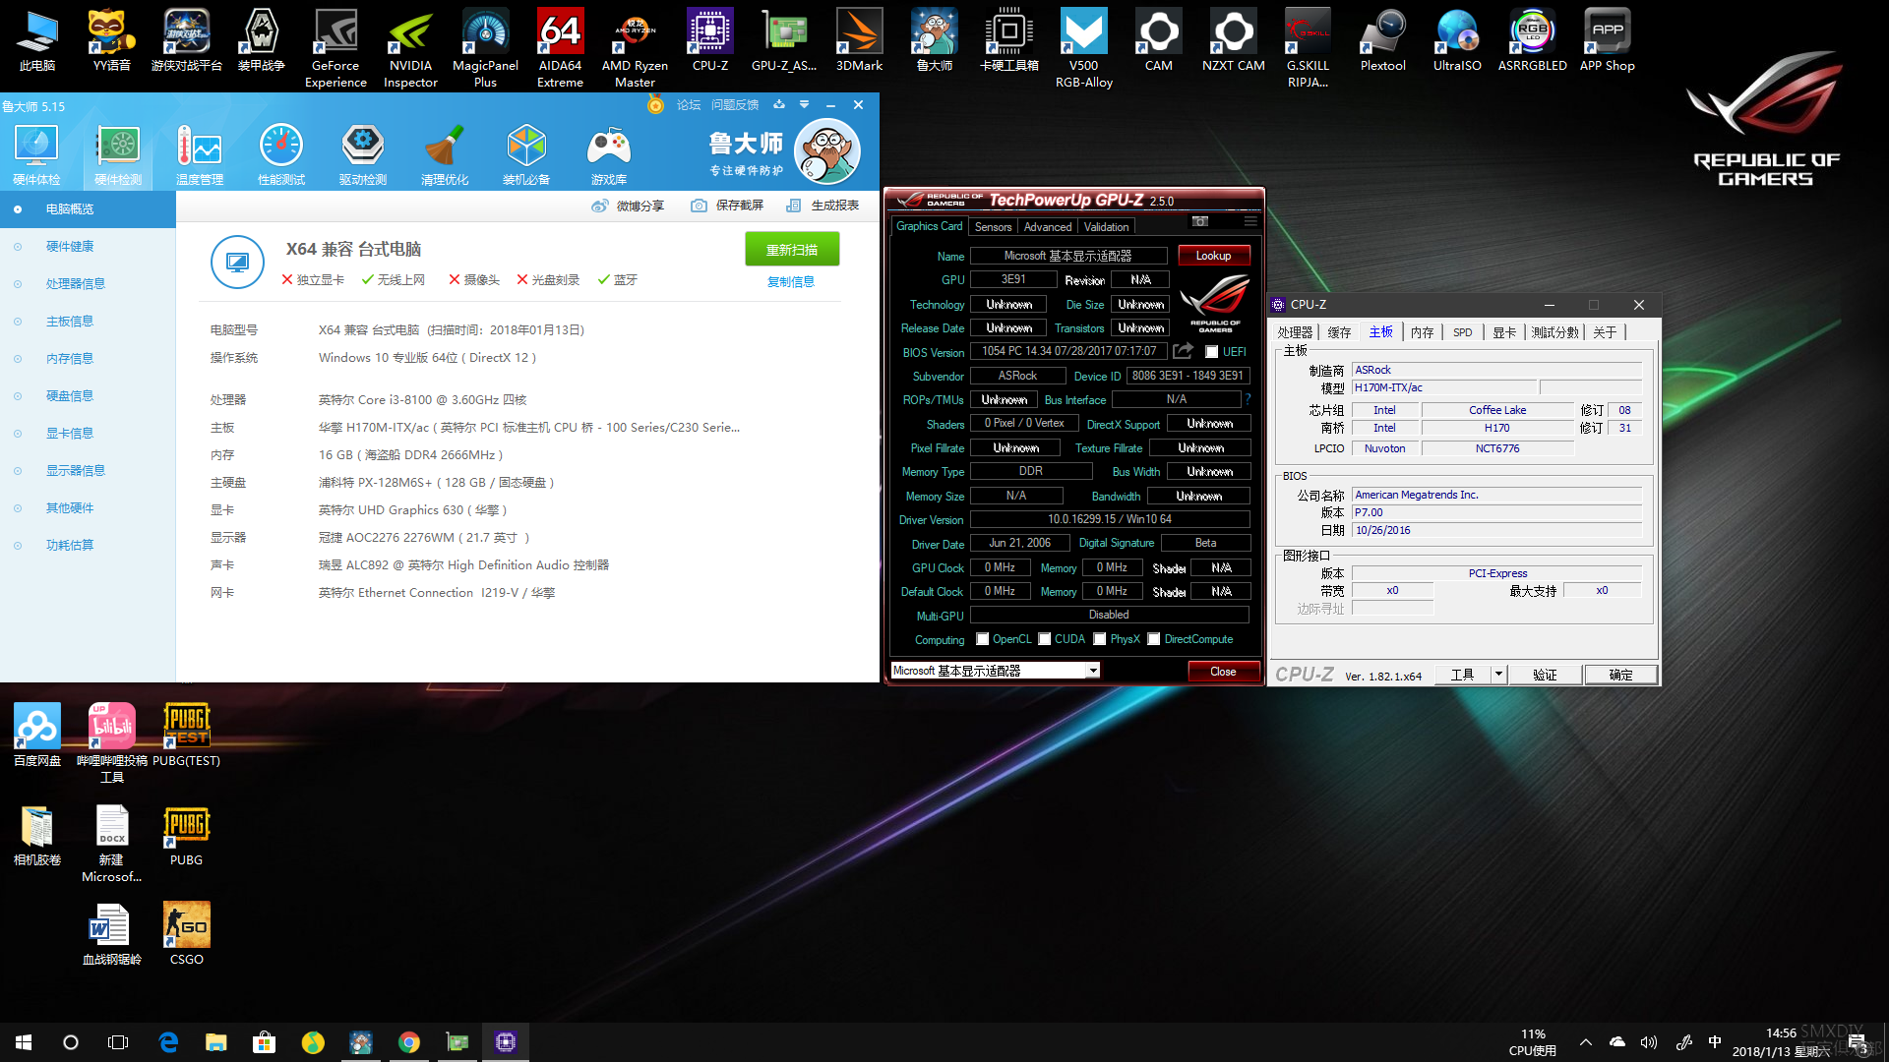Viewport: 1889px width, 1062px height.
Task: Expand the GPU-Z adapter selection dropdown
Action: (x=1093, y=671)
